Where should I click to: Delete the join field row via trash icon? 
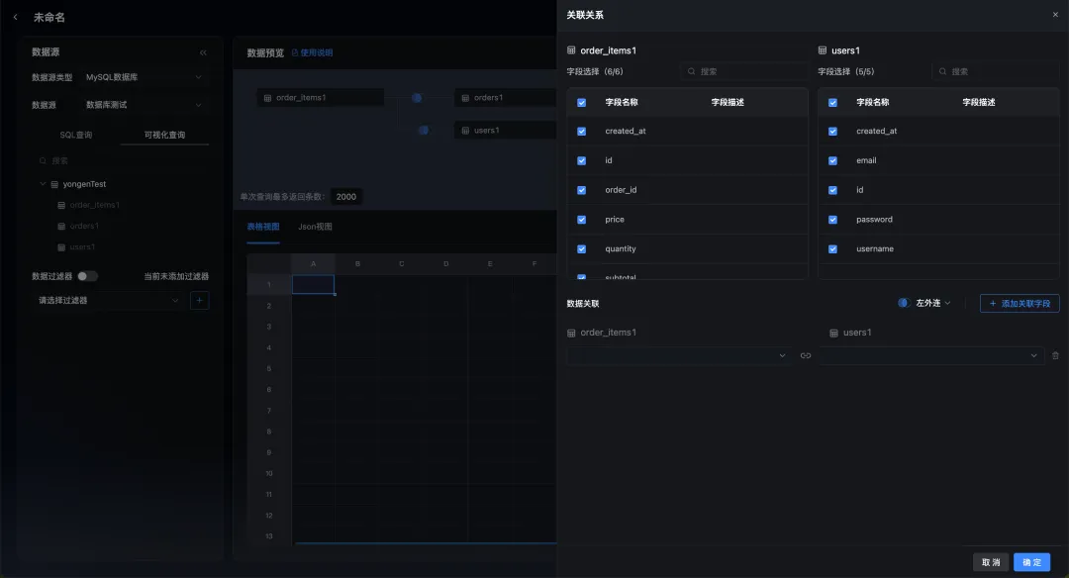(x=1055, y=355)
